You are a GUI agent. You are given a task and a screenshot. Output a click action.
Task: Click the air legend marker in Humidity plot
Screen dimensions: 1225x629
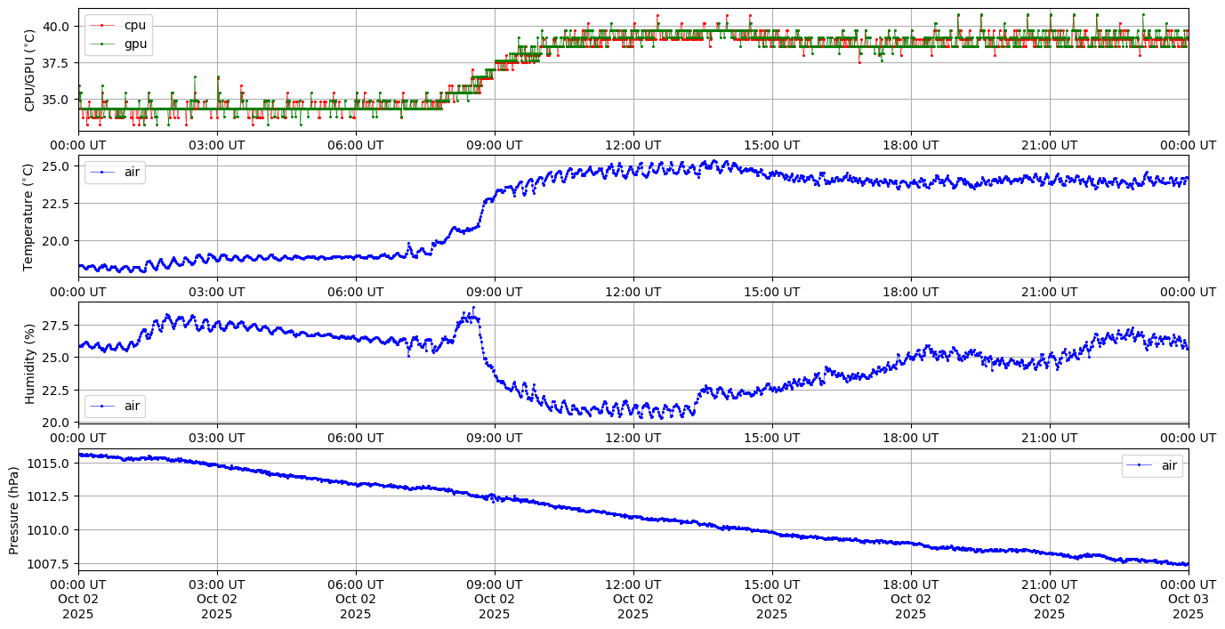click(x=102, y=406)
